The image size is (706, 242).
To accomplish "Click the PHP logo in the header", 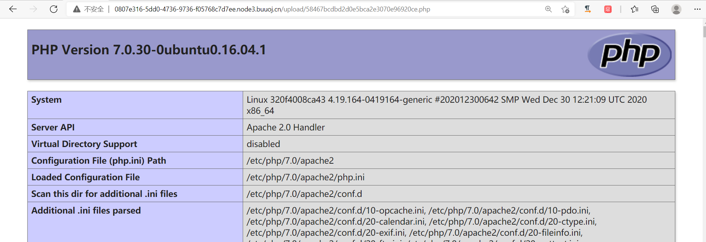I will pos(629,55).
